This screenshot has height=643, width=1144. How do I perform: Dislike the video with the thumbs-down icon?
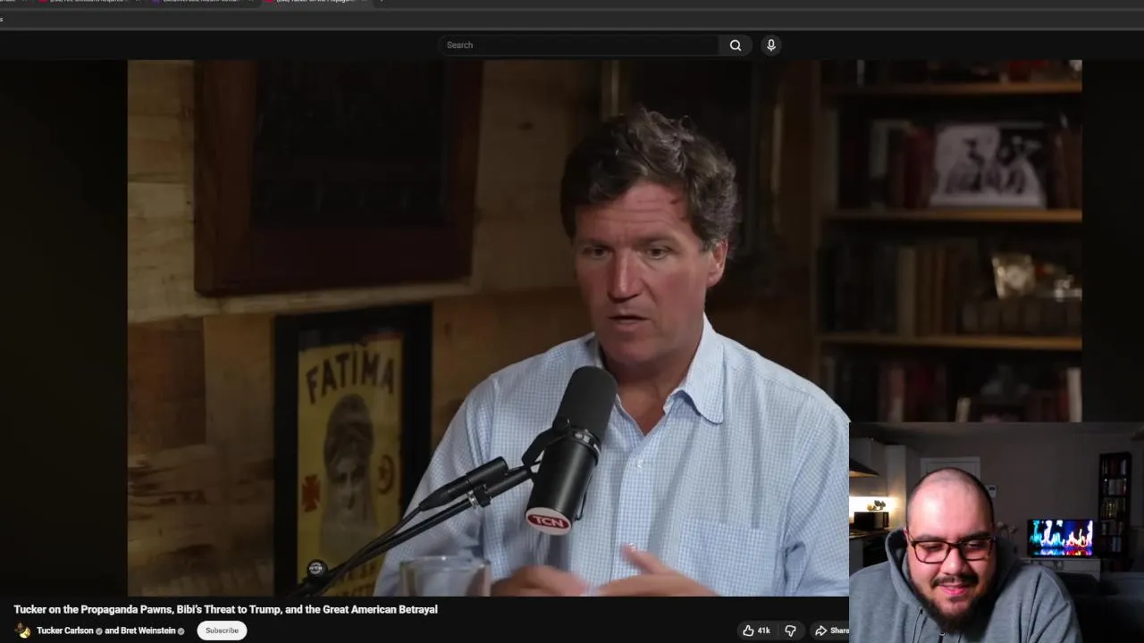pyautogui.click(x=790, y=630)
